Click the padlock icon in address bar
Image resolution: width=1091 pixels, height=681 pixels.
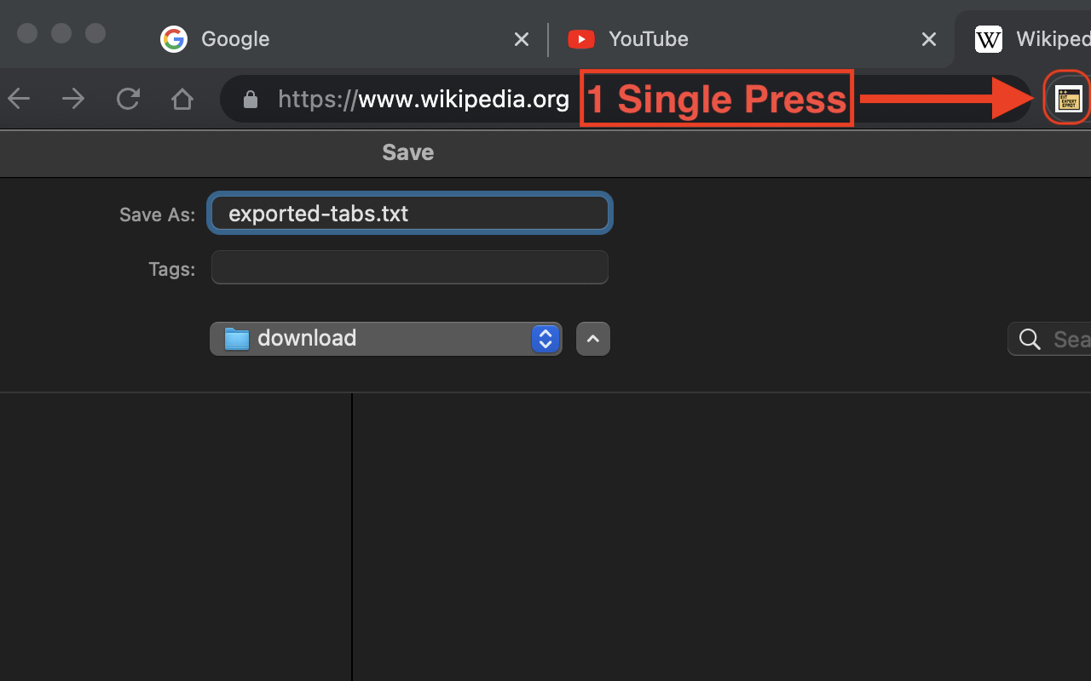[250, 99]
